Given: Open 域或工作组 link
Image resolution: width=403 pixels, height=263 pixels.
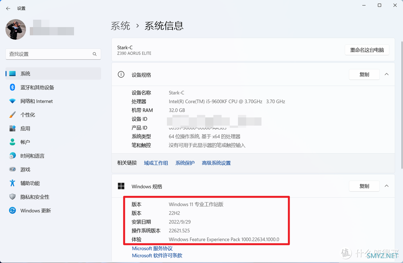Looking at the screenshot, I should tap(156, 163).
